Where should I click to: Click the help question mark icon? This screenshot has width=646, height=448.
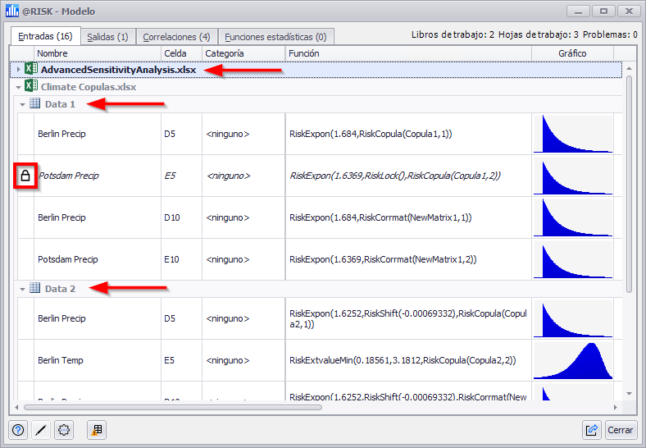pyautogui.click(x=20, y=429)
